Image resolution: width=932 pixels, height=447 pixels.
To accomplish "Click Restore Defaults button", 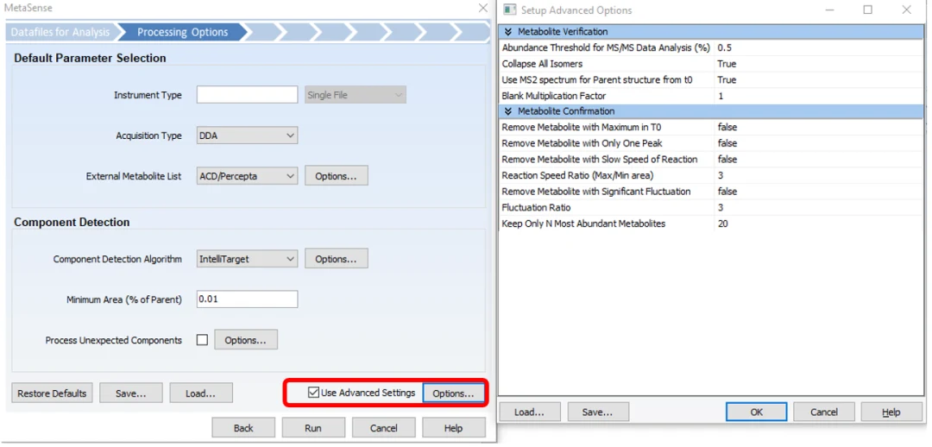I will [x=53, y=393].
